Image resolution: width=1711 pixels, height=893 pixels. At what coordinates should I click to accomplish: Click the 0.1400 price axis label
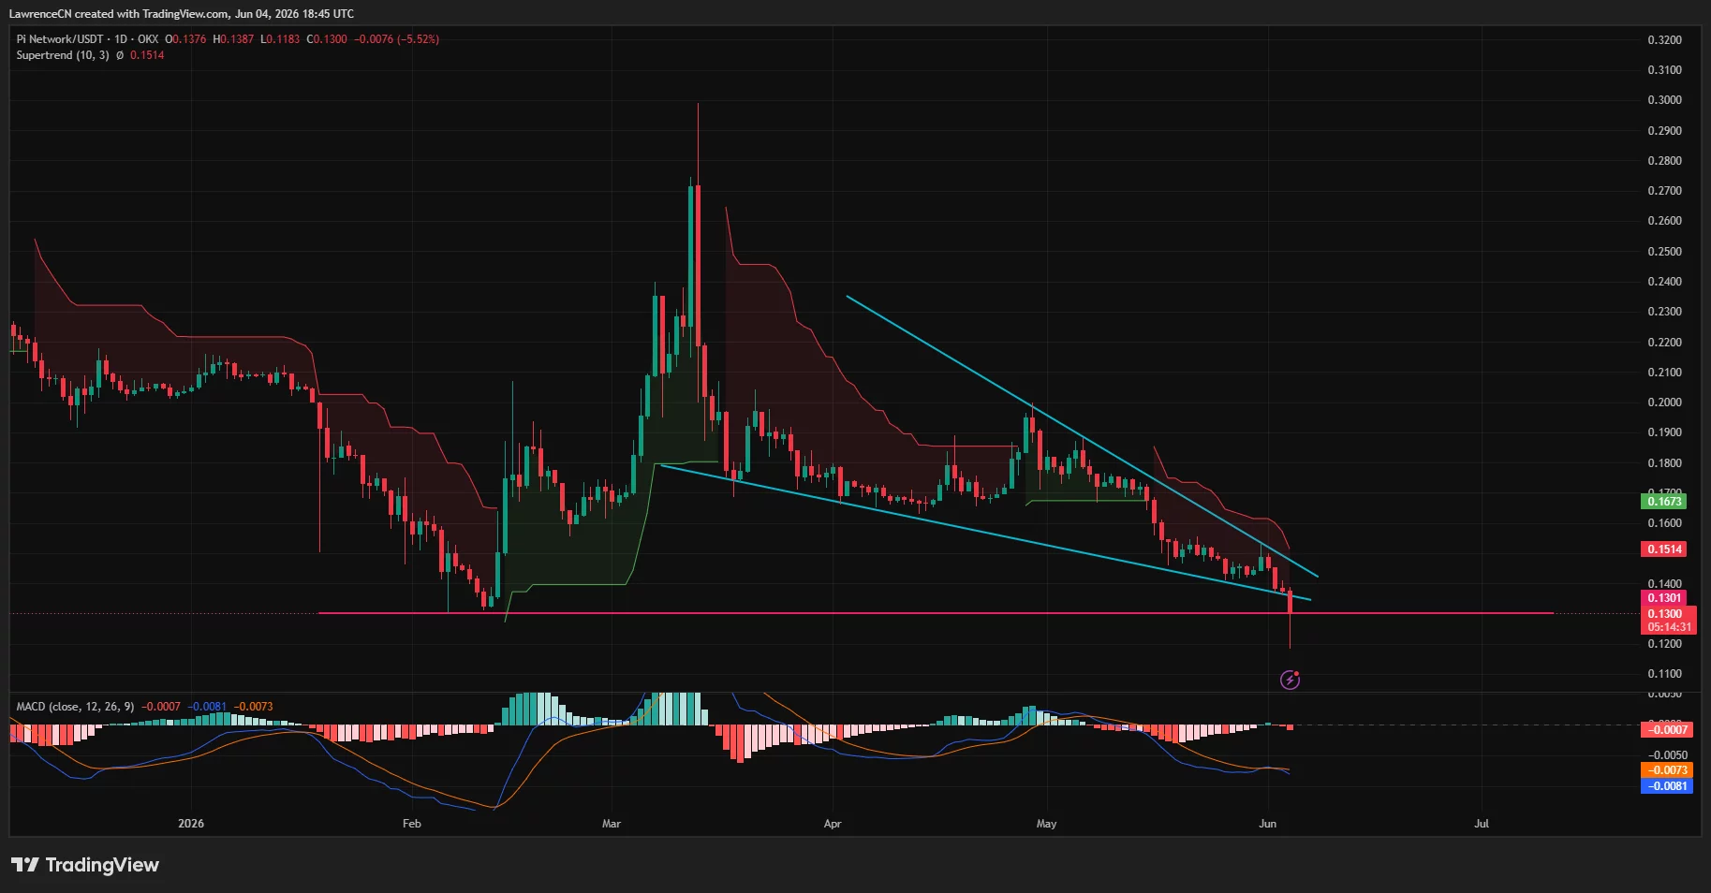click(x=1665, y=583)
